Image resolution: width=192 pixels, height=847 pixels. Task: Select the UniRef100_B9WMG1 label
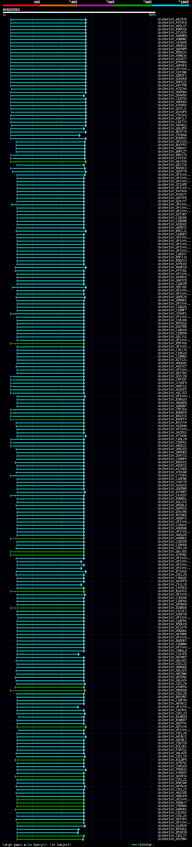[172, 498]
